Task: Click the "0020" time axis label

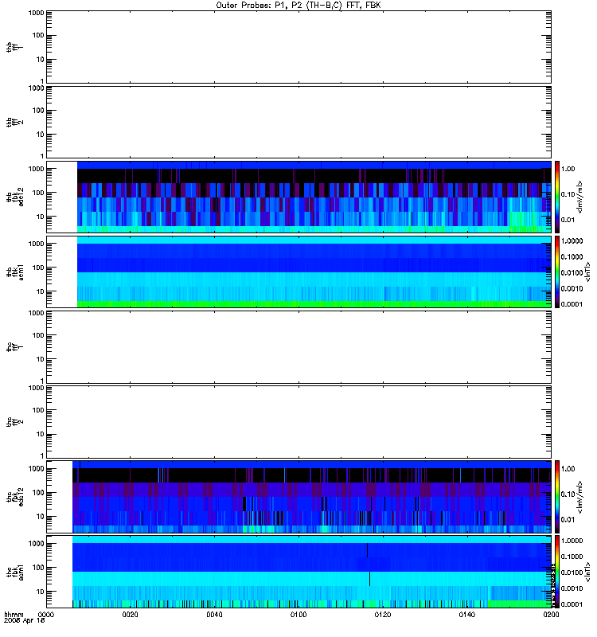Action: (x=130, y=615)
